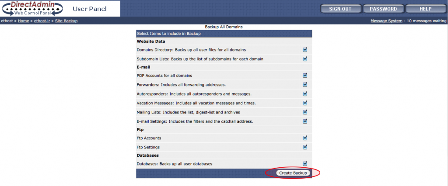This screenshot has height=186, width=448.
Task: Click 'Mailing Lists' description text
Action: tap(188, 112)
